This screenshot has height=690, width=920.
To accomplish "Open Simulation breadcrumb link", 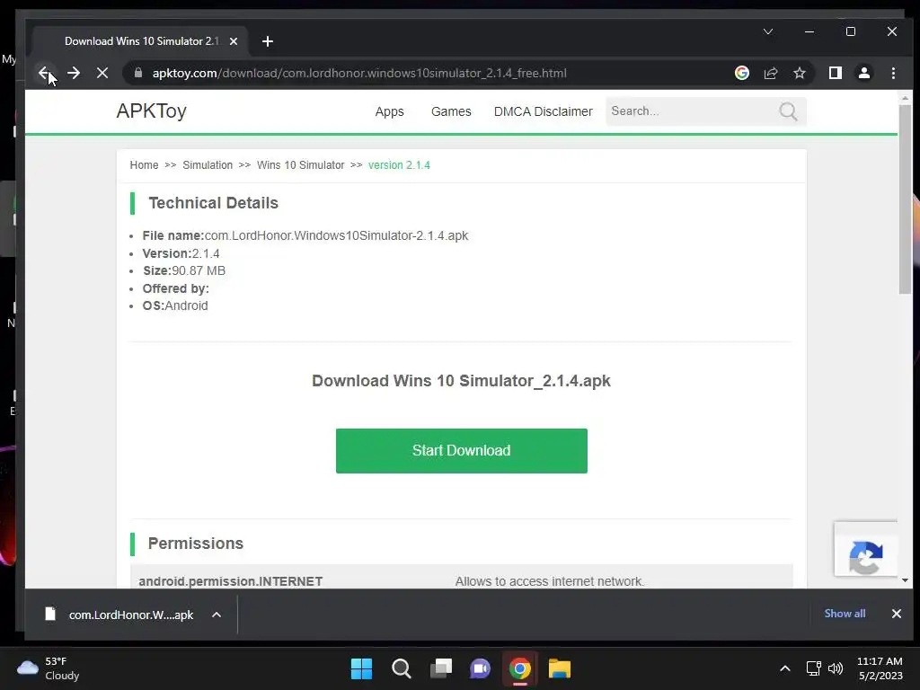I will 208,165.
